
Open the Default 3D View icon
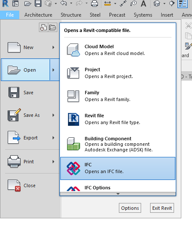click(x=157, y=3)
